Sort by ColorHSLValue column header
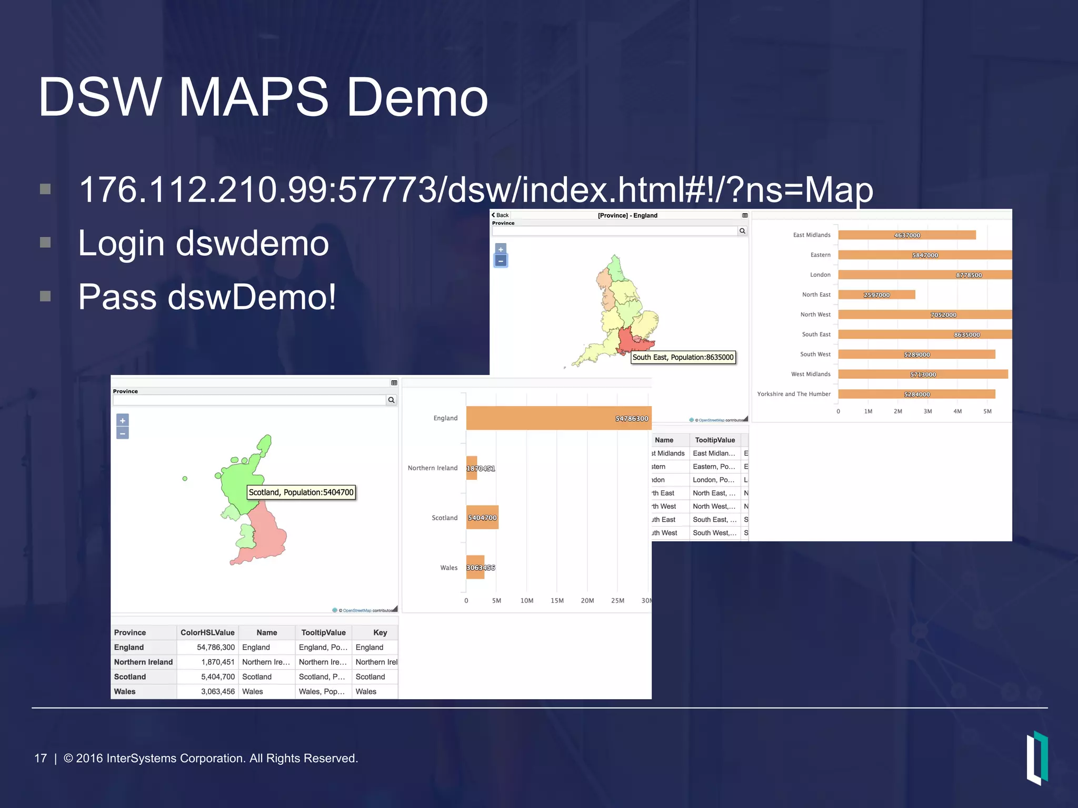 [207, 633]
